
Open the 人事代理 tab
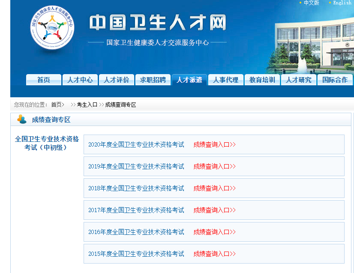[225, 80]
